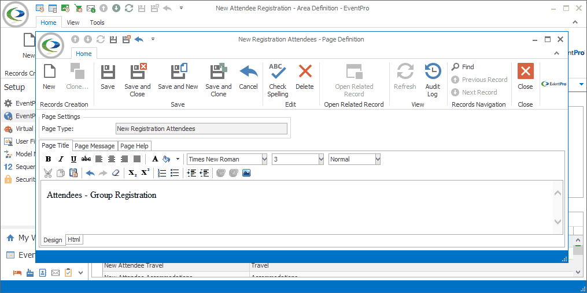Click the paint bucket highlight color icon
This screenshot has width=587, height=293.
(x=167, y=159)
